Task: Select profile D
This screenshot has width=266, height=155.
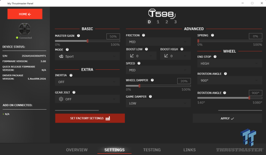Action: coord(149,22)
